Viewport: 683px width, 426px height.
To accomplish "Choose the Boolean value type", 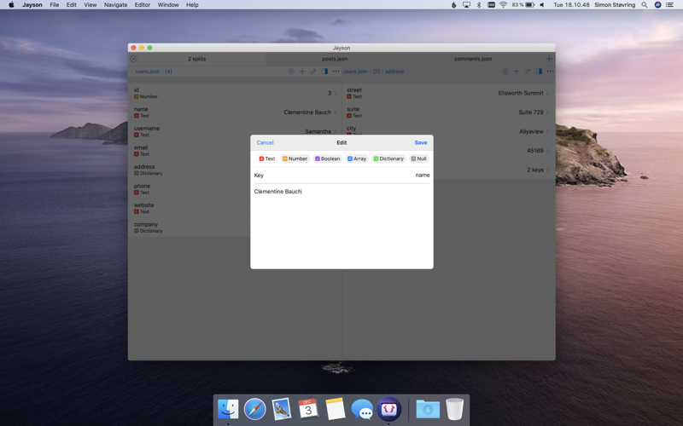I will point(327,158).
